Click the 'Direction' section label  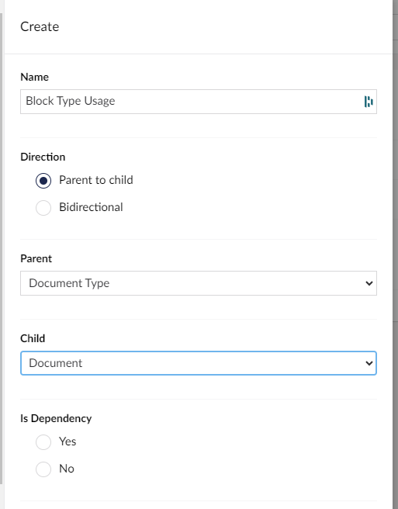pos(43,157)
